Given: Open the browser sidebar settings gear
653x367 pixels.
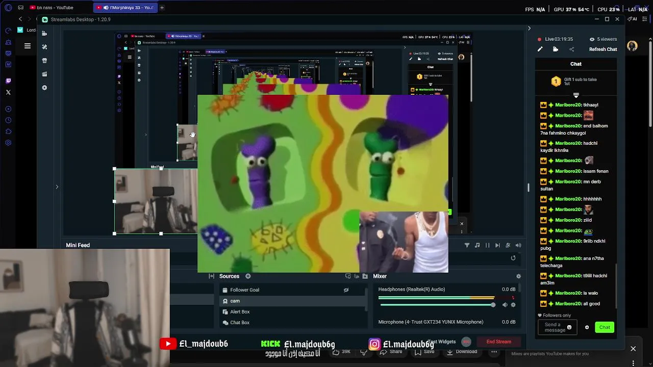Looking at the screenshot, I should (x=8, y=143).
